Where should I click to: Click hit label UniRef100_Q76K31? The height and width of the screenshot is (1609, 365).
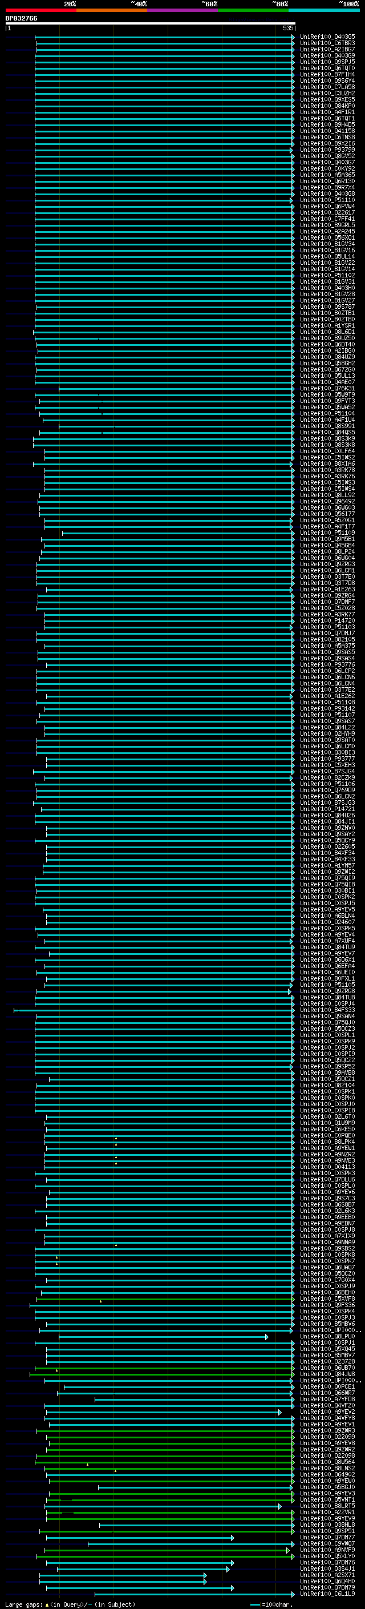click(x=327, y=389)
